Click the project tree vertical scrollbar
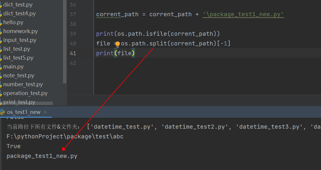The width and height of the screenshot is (321, 170). (65, 41)
